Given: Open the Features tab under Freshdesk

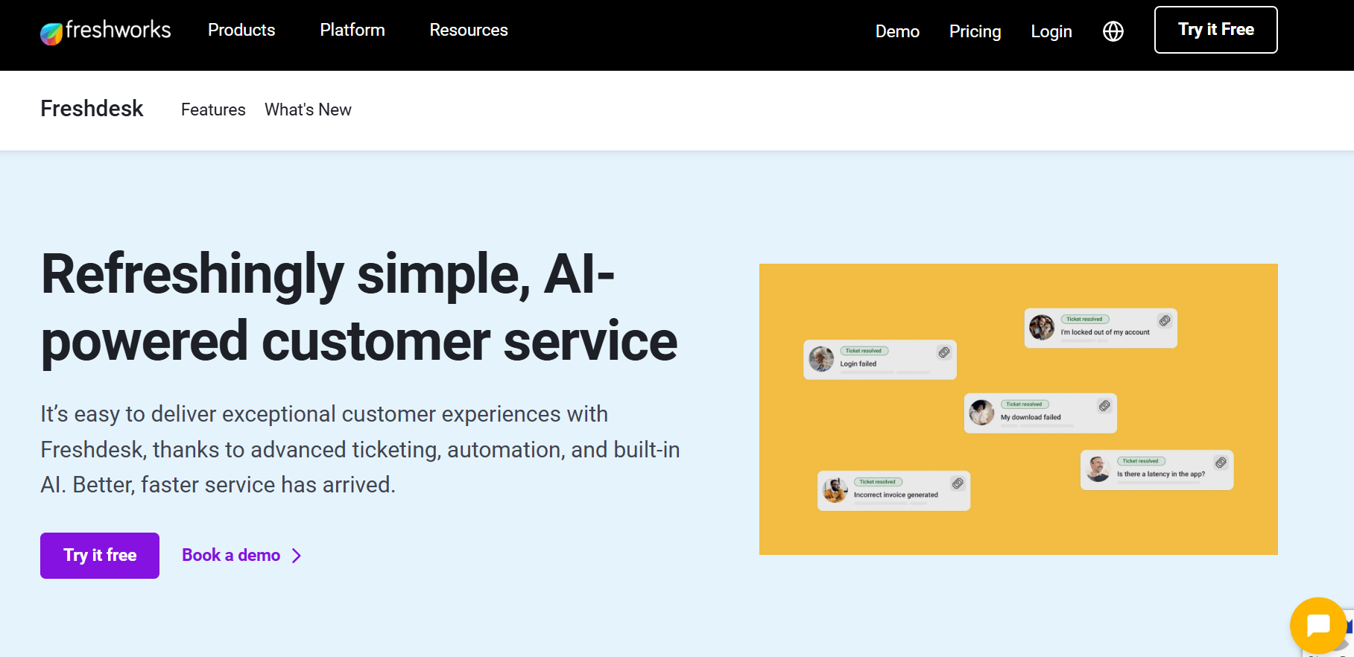Looking at the screenshot, I should 213,110.
